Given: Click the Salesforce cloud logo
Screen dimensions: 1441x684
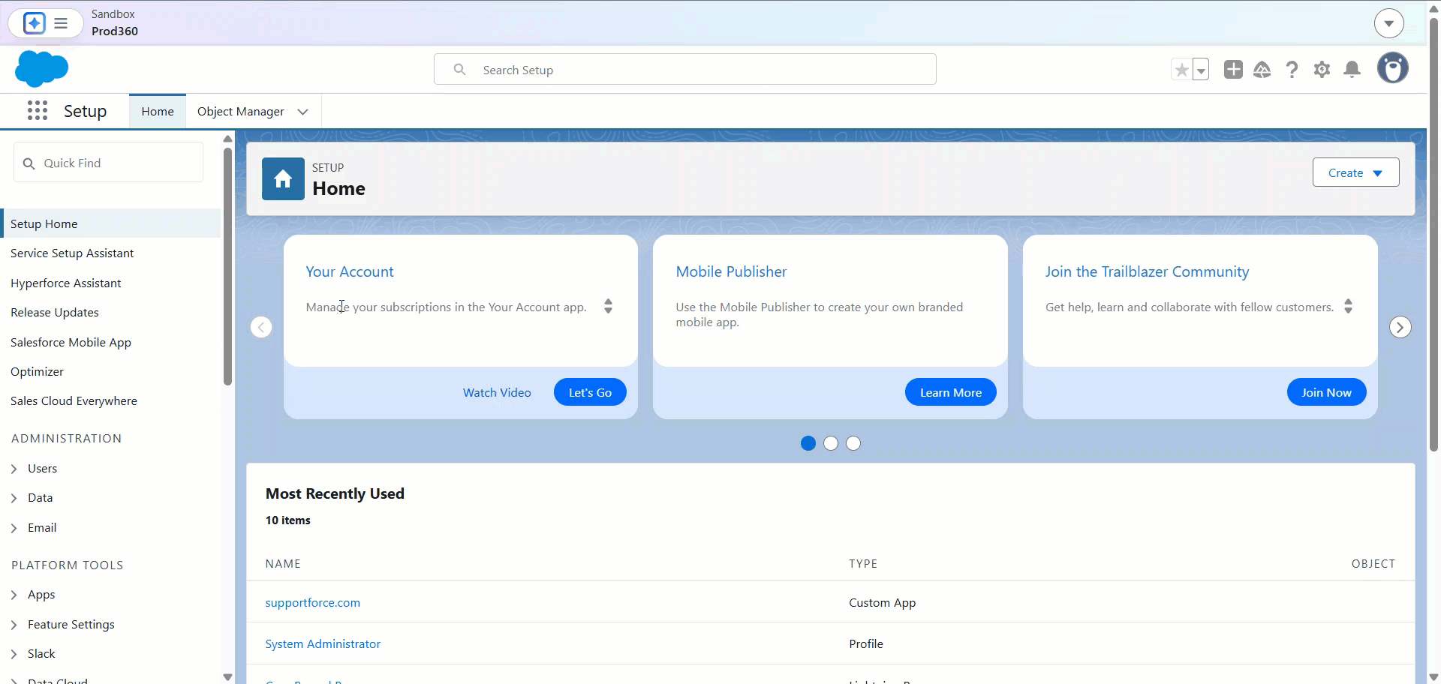Looking at the screenshot, I should [x=41, y=69].
